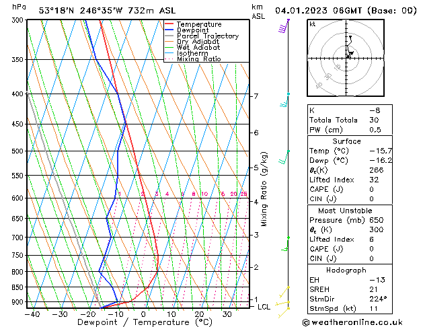The image size is (423, 327).
Task: Click the weatheronline.co.uk copyright text
Action: click(352, 322)
